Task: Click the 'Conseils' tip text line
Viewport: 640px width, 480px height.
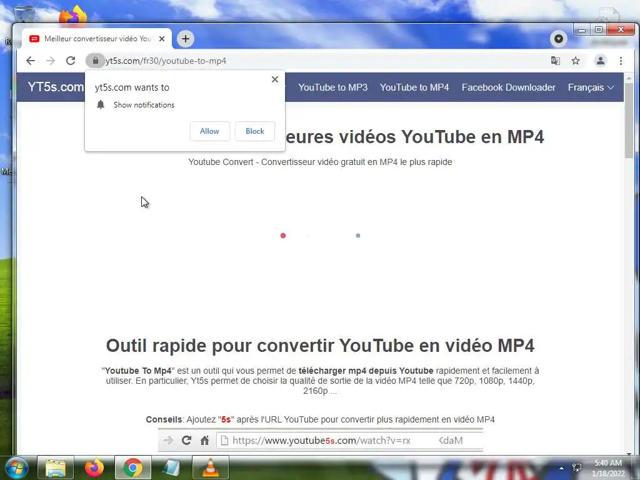Action: tap(320, 419)
